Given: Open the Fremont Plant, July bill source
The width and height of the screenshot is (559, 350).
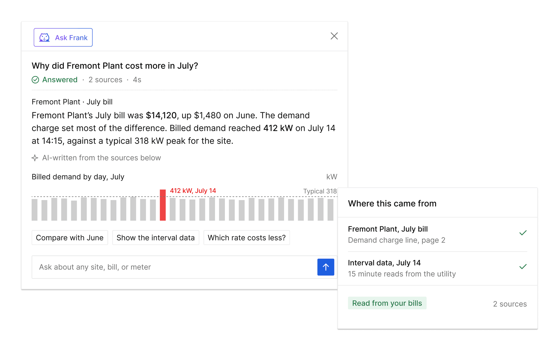Looking at the screenshot, I should pos(438,234).
